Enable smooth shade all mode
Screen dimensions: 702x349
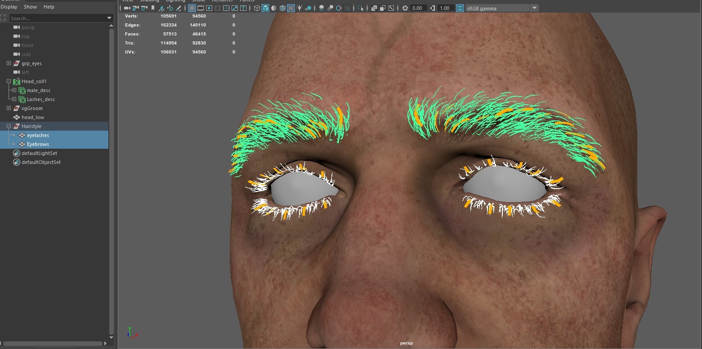pyautogui.click(x=265, y=8)
